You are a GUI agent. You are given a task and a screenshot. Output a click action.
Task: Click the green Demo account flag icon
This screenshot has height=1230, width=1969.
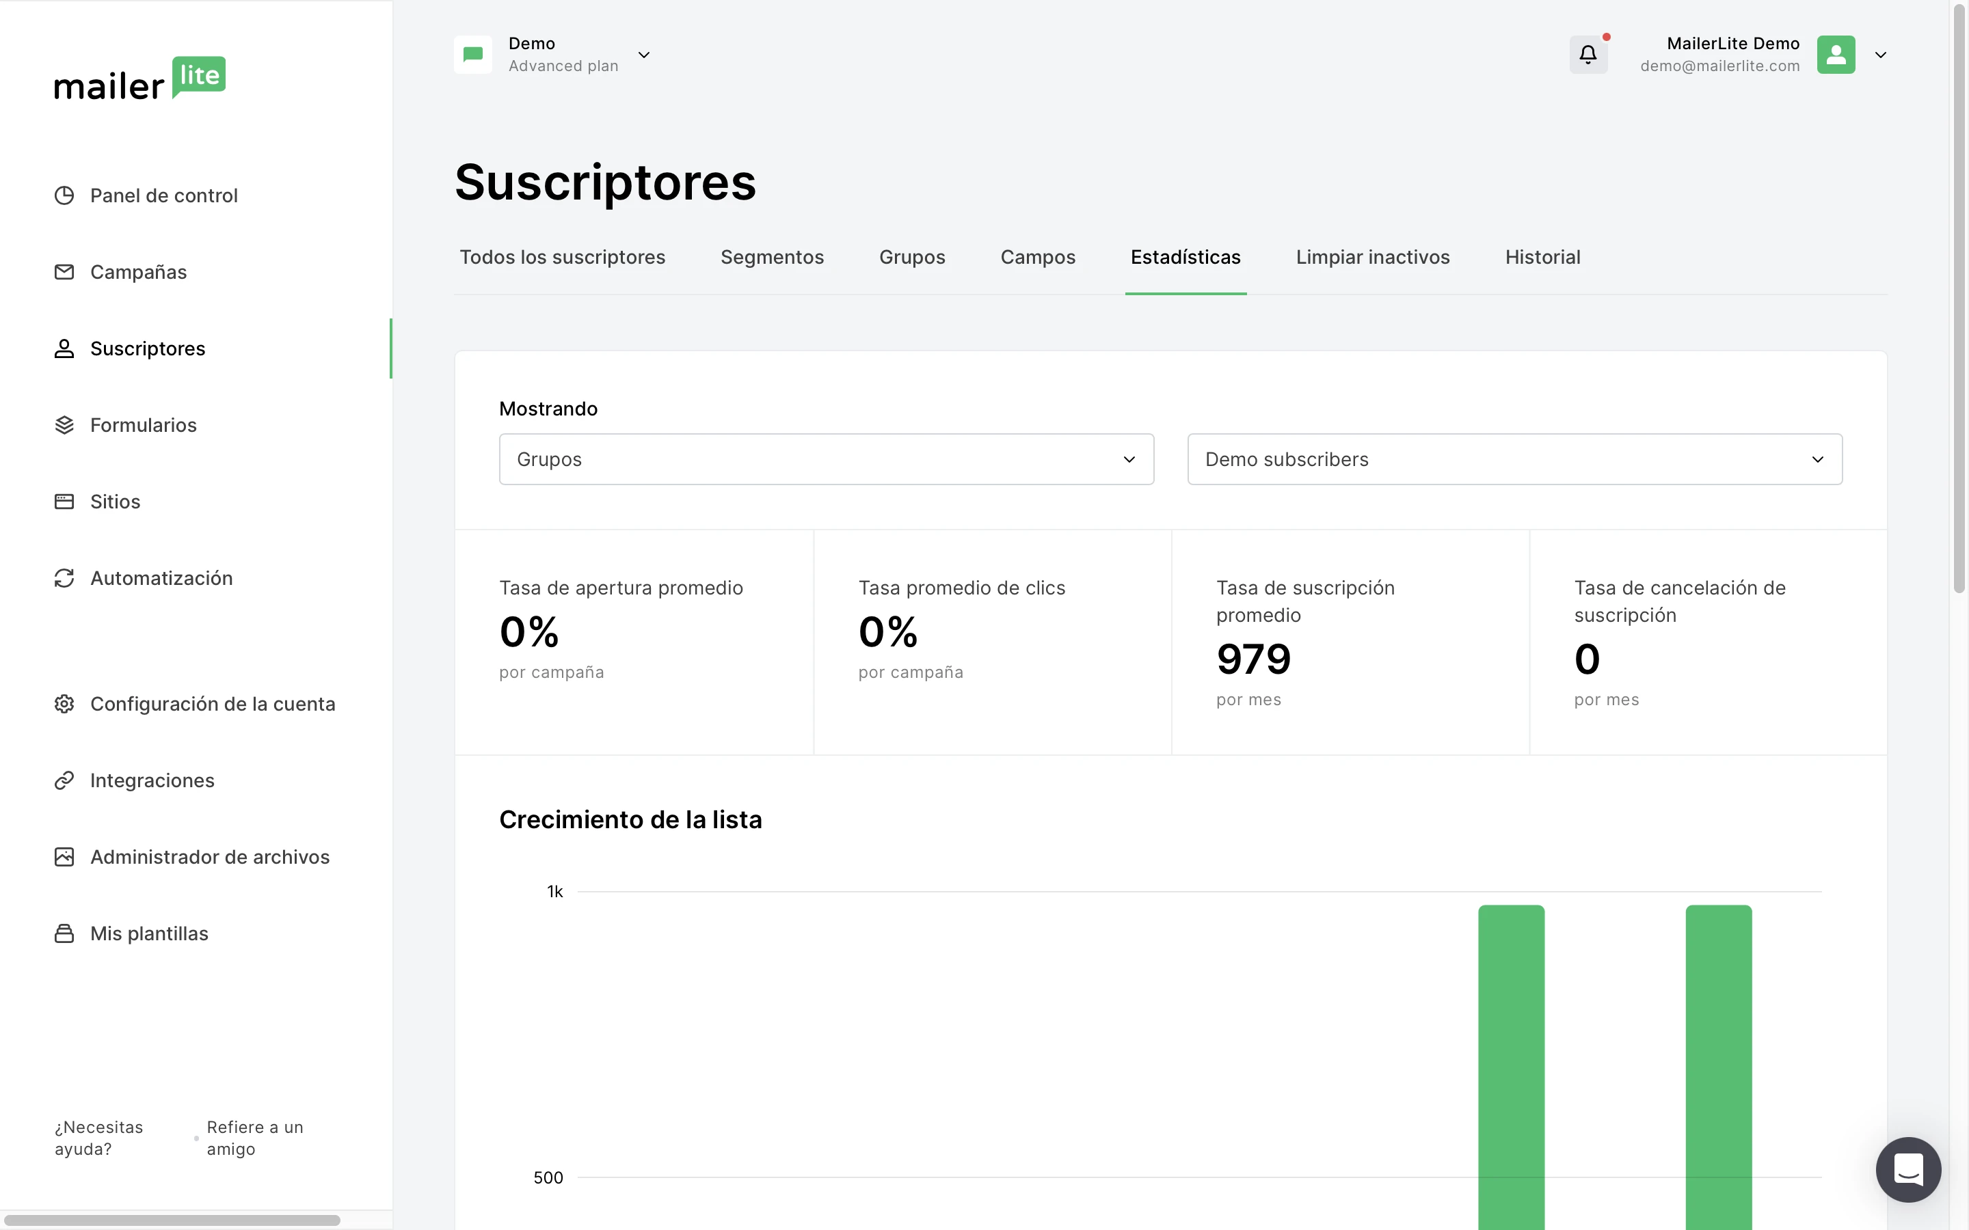click(x=472, y=55)
